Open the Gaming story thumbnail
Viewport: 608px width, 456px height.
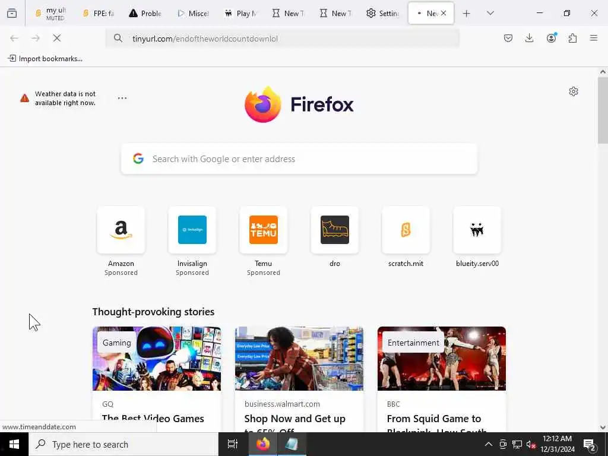[x=157, y=359]
